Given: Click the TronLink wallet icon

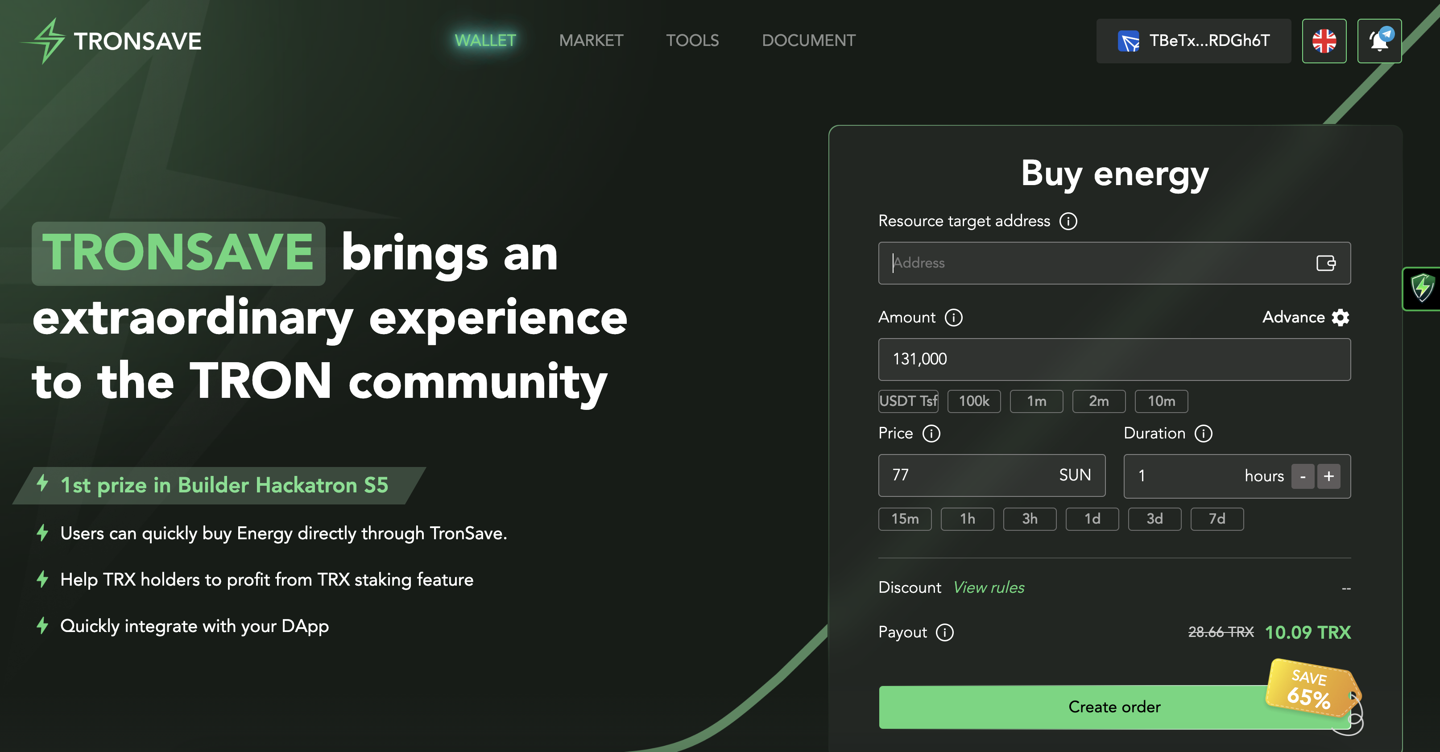Looking at the screenshot, I should pyautogui.click(x=1128, y=41).
